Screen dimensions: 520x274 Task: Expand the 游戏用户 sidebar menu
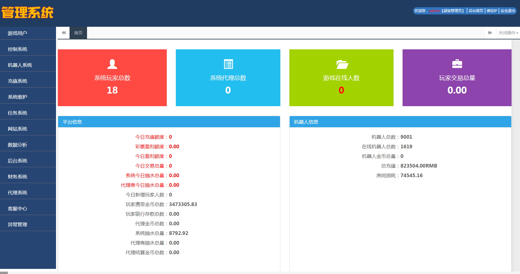pyautogui.click(x=17, y=33)
